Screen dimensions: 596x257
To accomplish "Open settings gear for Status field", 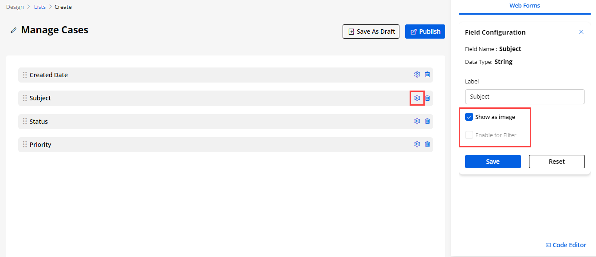I will pyautogui.click(x=417, y=121).
